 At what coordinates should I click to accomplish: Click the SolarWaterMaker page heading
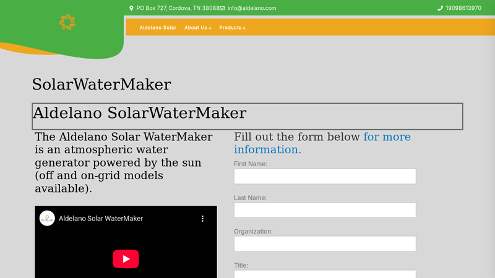101,85
